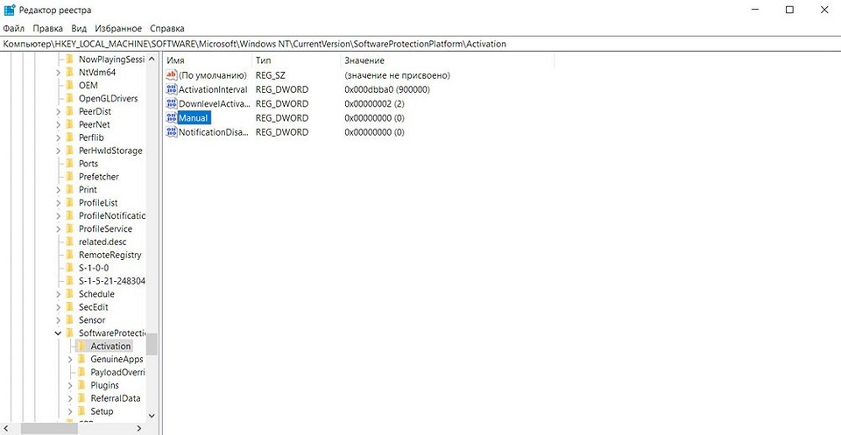Click the OpenGLDrivers folder icon
The width and height of the screenshot is (841, 435).
69,99
